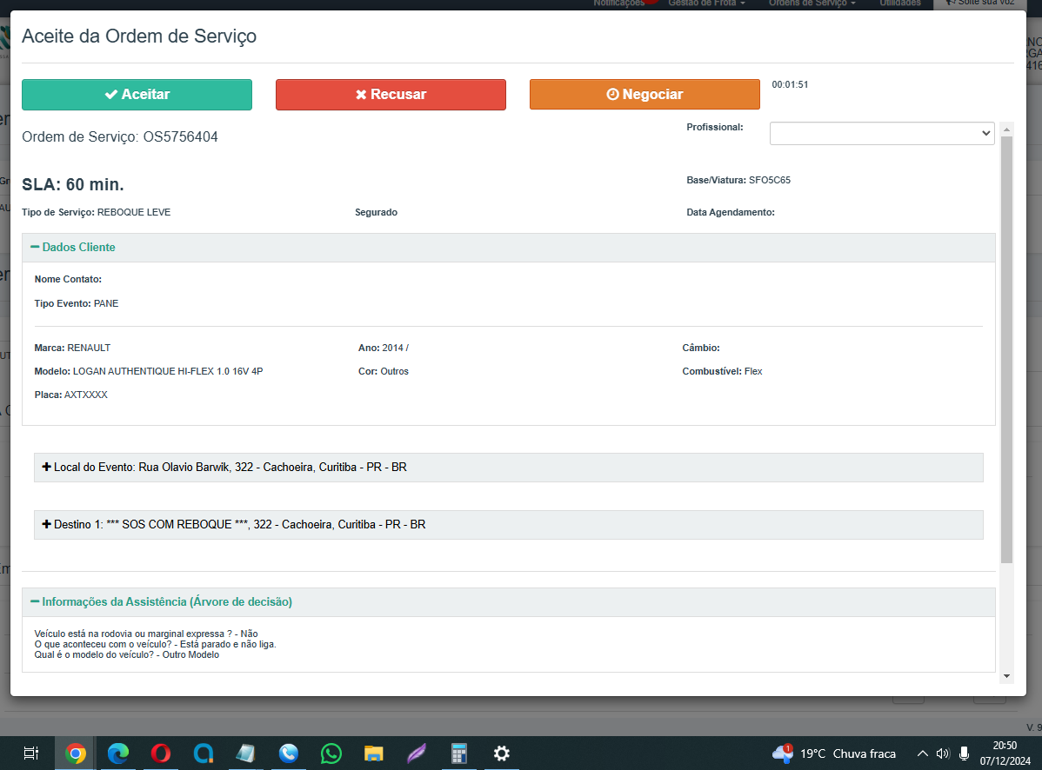
Task: Click Tipo de Serviço REBOQUE LEVE
Action: pos(97,212)
